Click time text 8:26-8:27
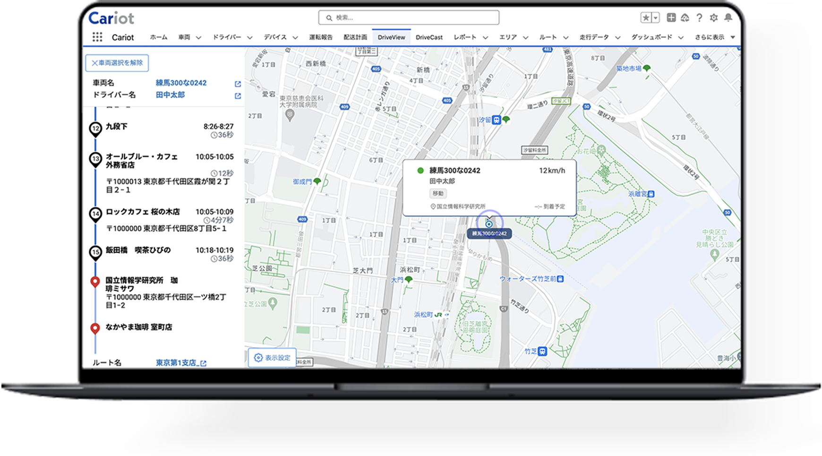Viewport: 822px width, 456px height. pyautogui.click(x=218, y=126)
